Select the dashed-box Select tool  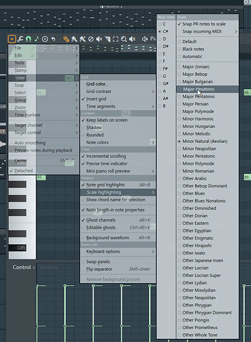[116, 39]
